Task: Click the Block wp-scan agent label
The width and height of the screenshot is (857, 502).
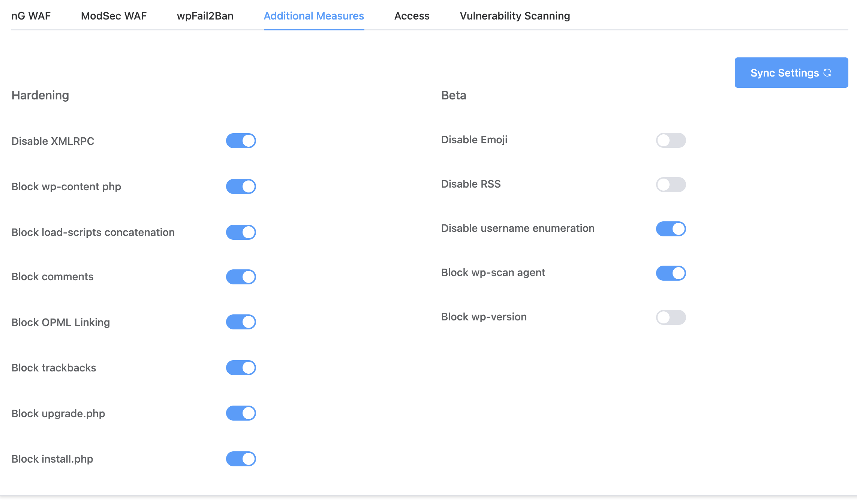Action: [493, 272]
